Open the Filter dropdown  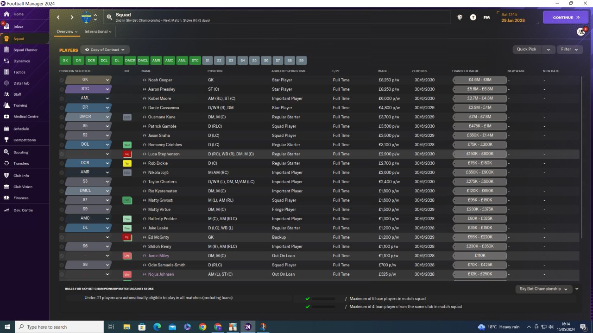pyautogui.click(x=569, y=49)
